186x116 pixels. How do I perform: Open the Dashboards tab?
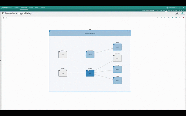coord(24,8)
